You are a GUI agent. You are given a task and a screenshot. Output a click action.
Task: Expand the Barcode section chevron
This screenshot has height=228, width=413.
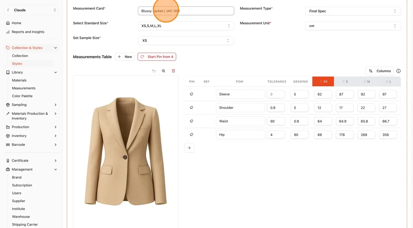(x=56, y=145)
